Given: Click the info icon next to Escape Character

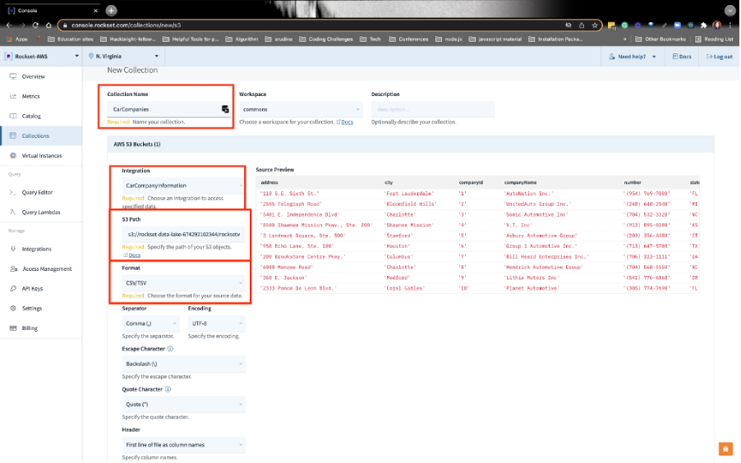Looking at the screenshot, I should [x=171, y=349].
